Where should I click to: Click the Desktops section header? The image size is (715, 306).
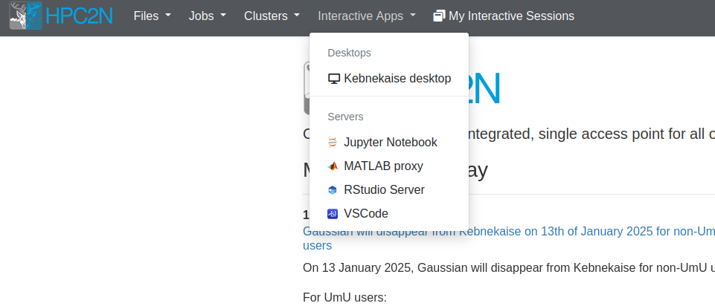click(349, 53)
